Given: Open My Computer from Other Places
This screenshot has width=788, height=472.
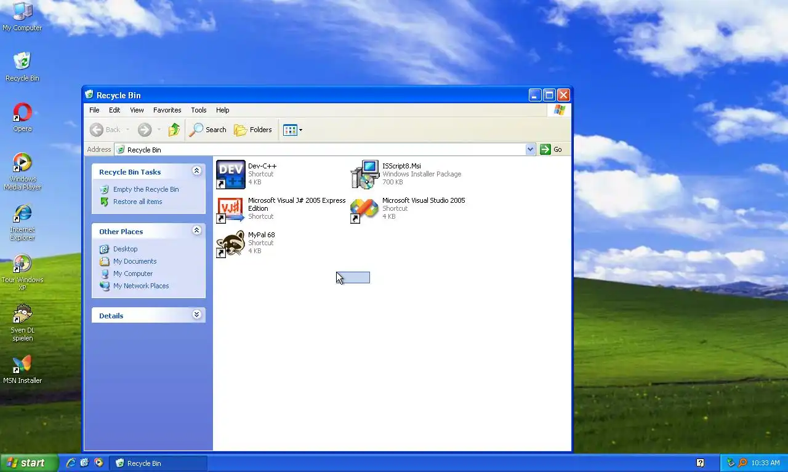Looking at the screenshot, I should pyautogui.click(x=133, y=273).
